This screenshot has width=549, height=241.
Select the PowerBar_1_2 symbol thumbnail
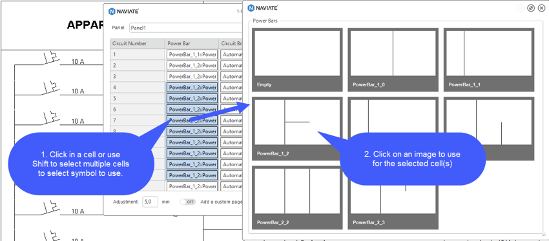(x=297, y=128)
